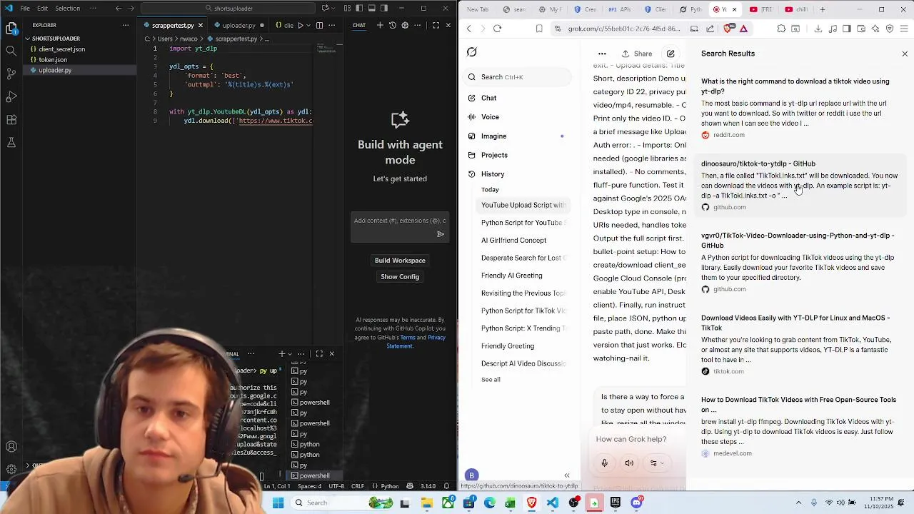Screen dimensions: 914x514
Task: Open the File menu in VS Code
Action: coord(25,9)
